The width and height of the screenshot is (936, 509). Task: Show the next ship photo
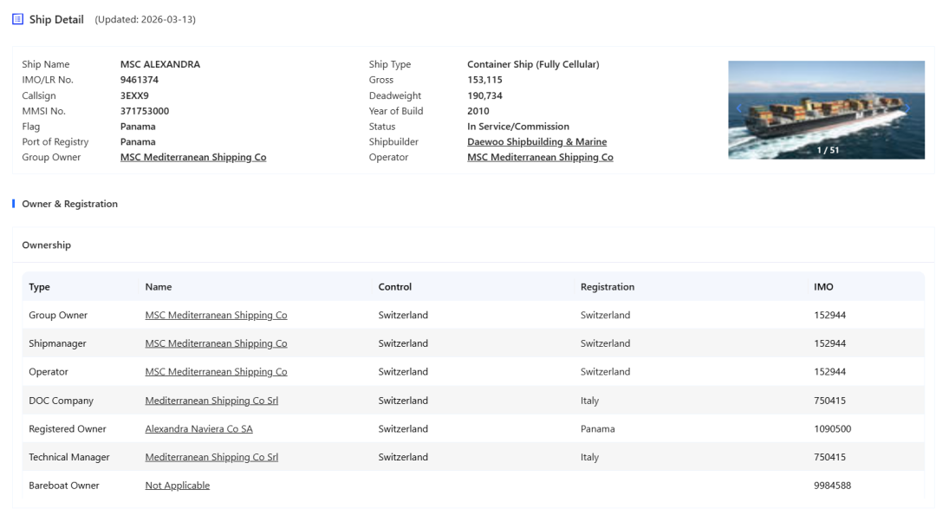[907, 109]
